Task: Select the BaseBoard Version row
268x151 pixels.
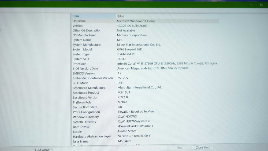Action: 85,97
